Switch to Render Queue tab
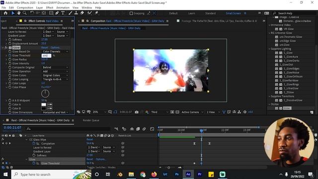 tap(91, 120)
